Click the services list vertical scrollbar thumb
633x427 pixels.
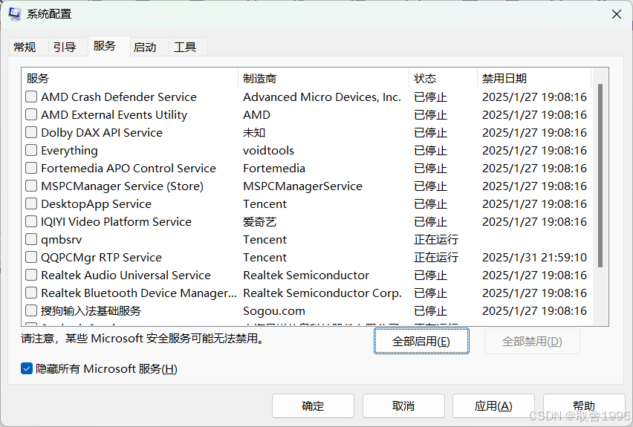coord(600,175)
